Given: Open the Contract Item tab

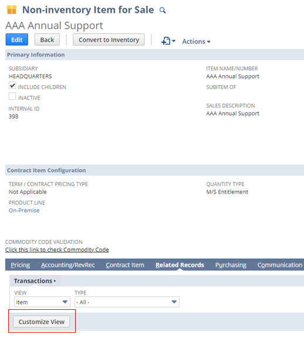Looking at the screenshot, I should point(125,265).
